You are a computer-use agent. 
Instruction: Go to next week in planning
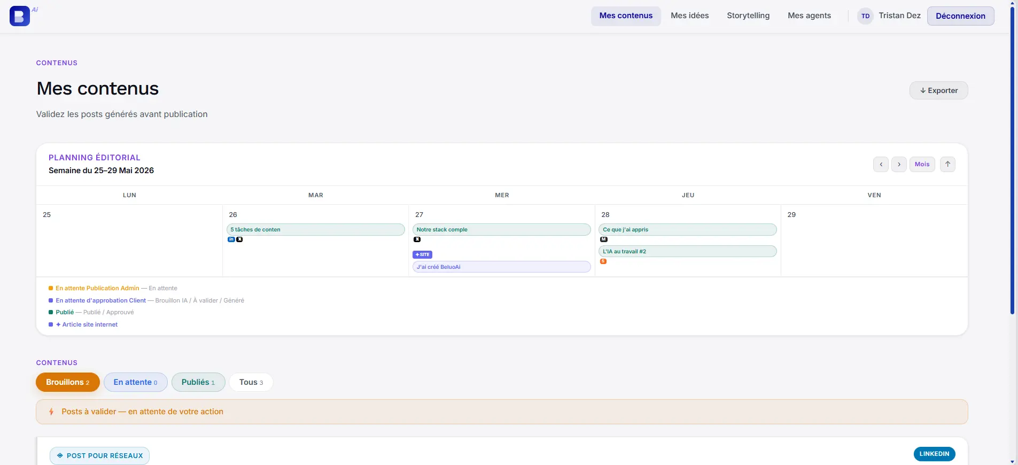pos(899,164)
